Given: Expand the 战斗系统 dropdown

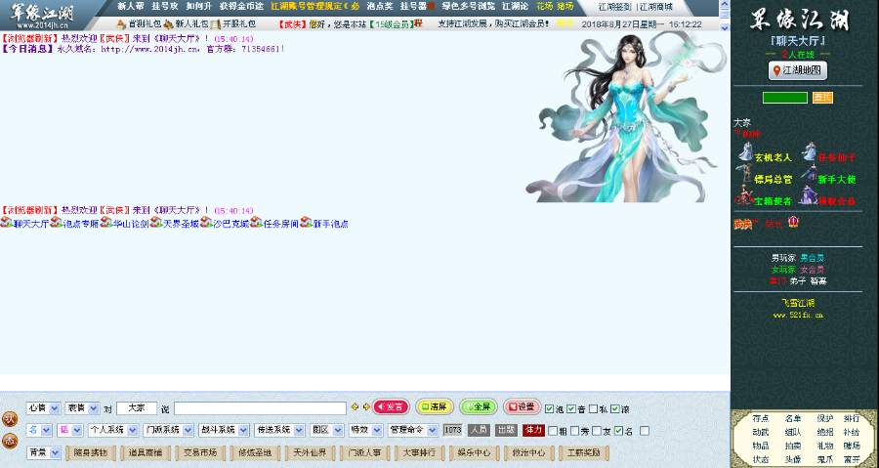Looking at the screenshot, I should pos(224,431).
